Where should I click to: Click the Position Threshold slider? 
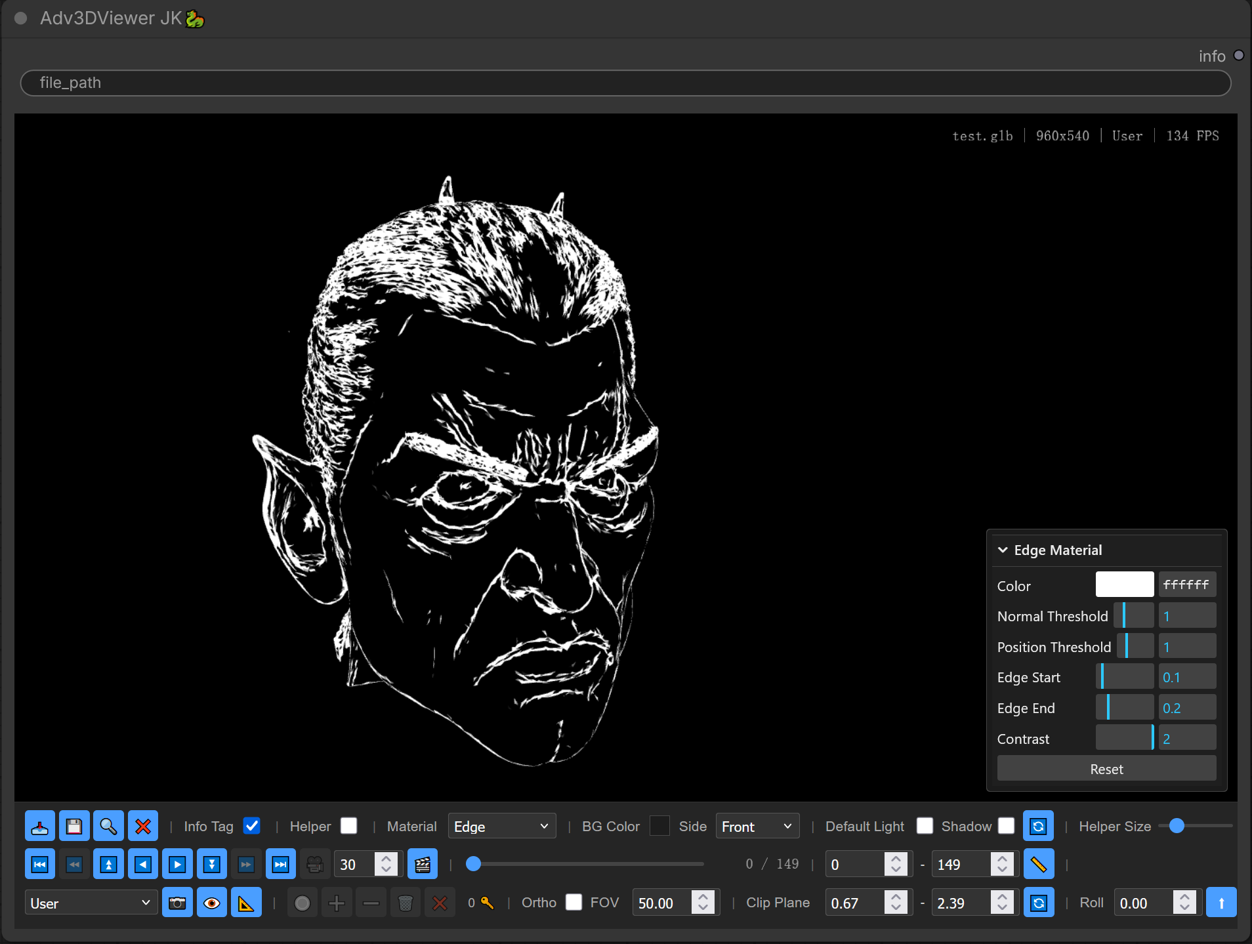[x=1135, y=646]
